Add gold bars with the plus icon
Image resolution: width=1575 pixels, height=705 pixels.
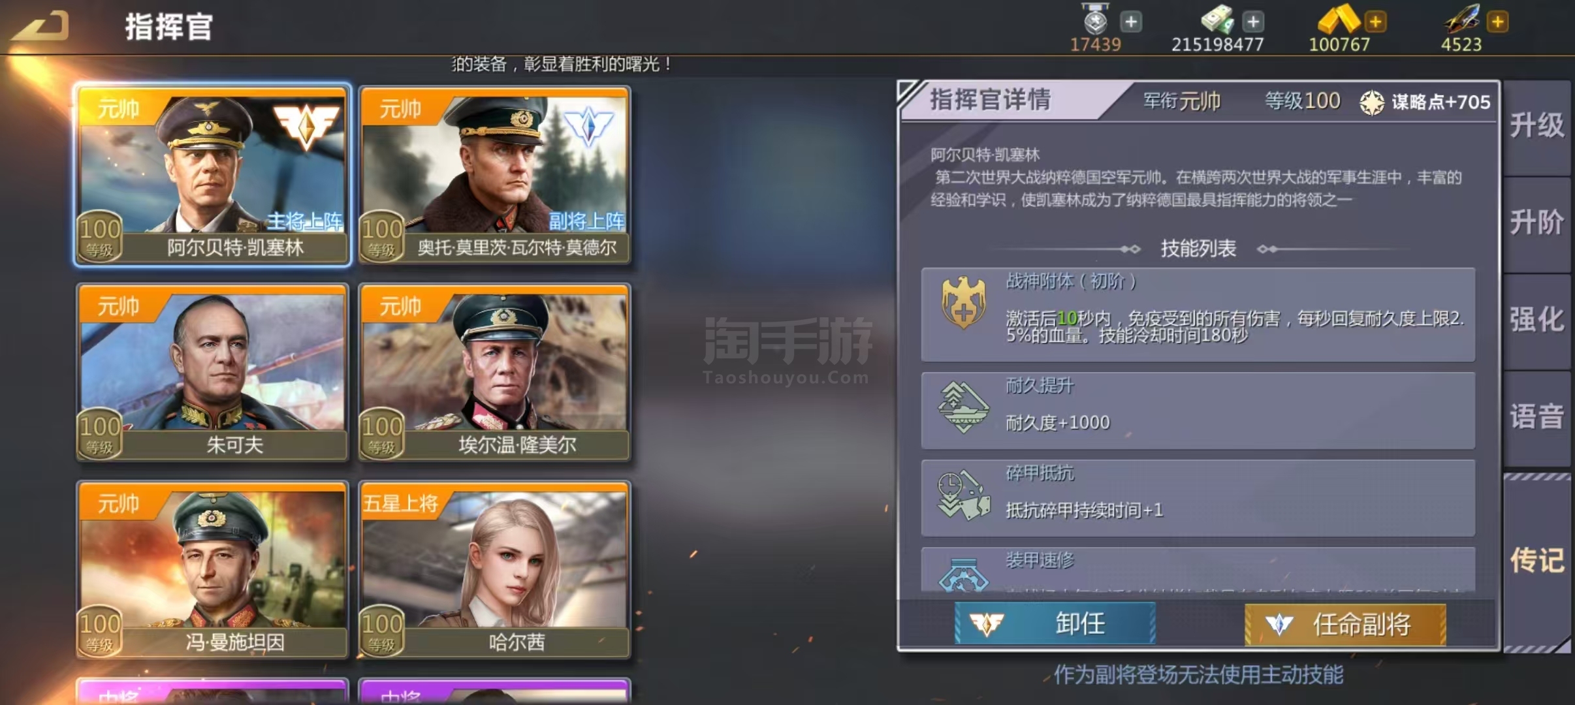[1375, 22]
